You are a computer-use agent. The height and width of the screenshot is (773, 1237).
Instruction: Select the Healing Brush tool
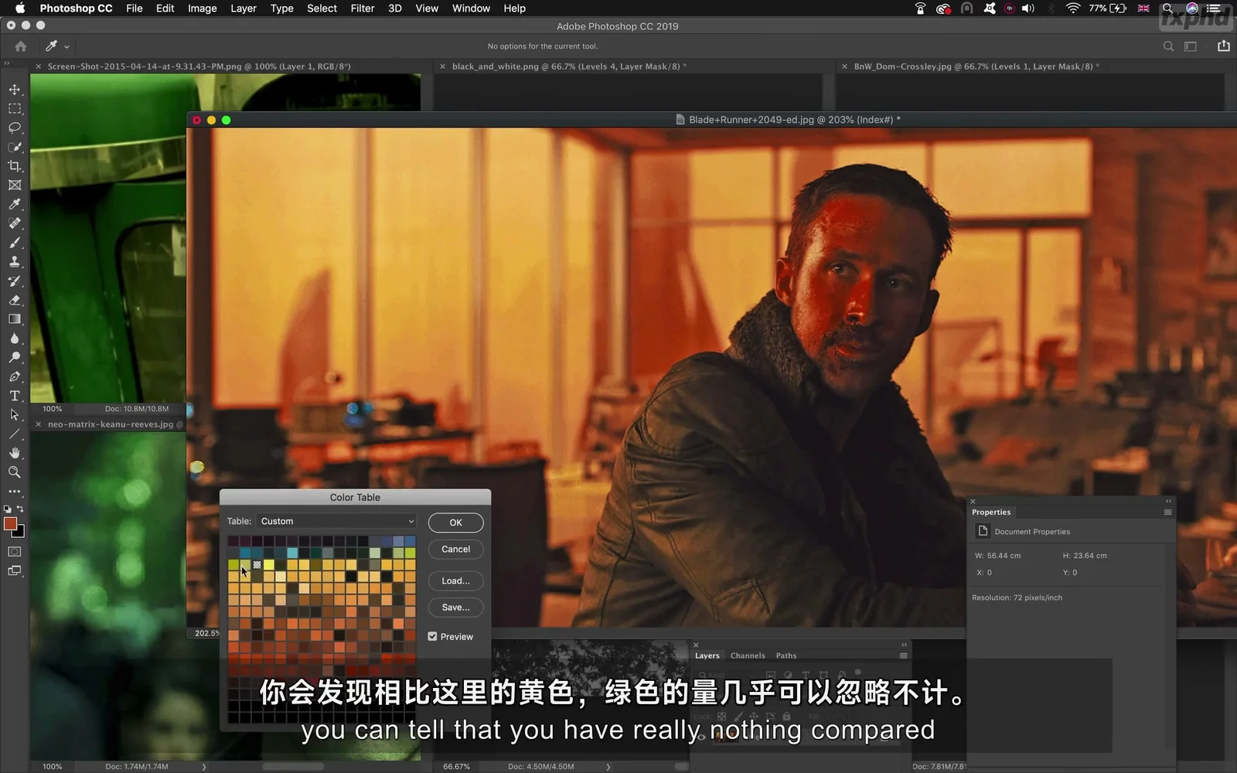15,223
